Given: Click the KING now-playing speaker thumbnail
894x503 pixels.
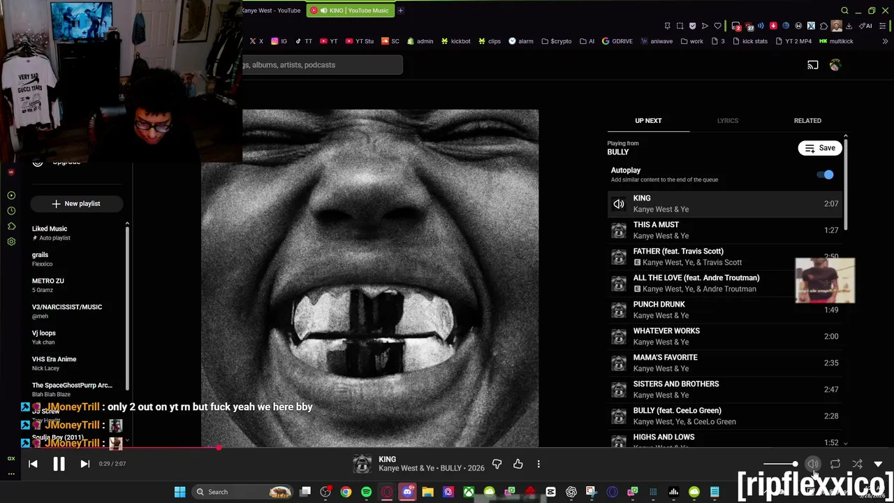Looking at the screenshot, I should (x=619, y=204).
